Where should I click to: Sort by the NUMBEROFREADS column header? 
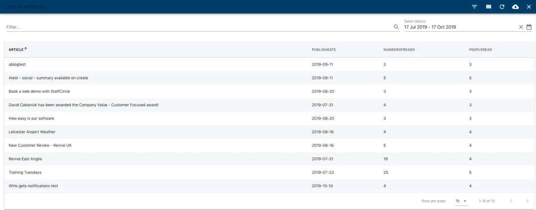[399, 50]
